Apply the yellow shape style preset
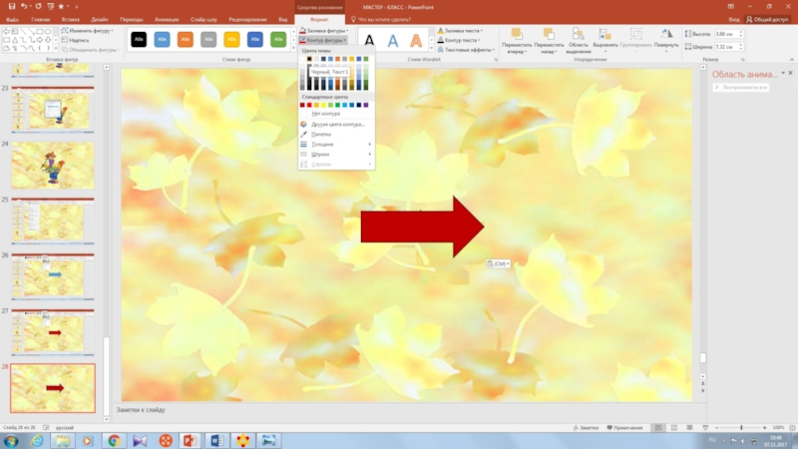 pos(231,39)
